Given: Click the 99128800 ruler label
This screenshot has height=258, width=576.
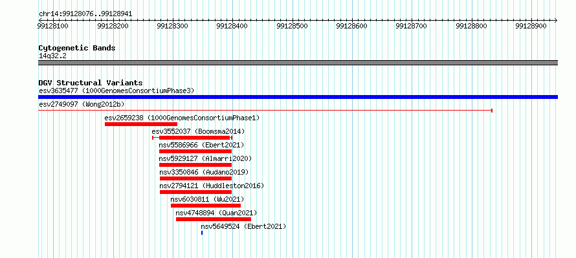Looking at the screenshot, I should (x=471, y=26).
